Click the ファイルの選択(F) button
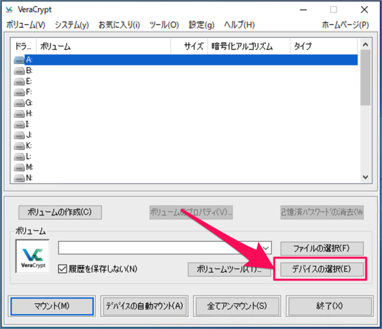This screenshot has width=382, height=329. pos(322,247)
